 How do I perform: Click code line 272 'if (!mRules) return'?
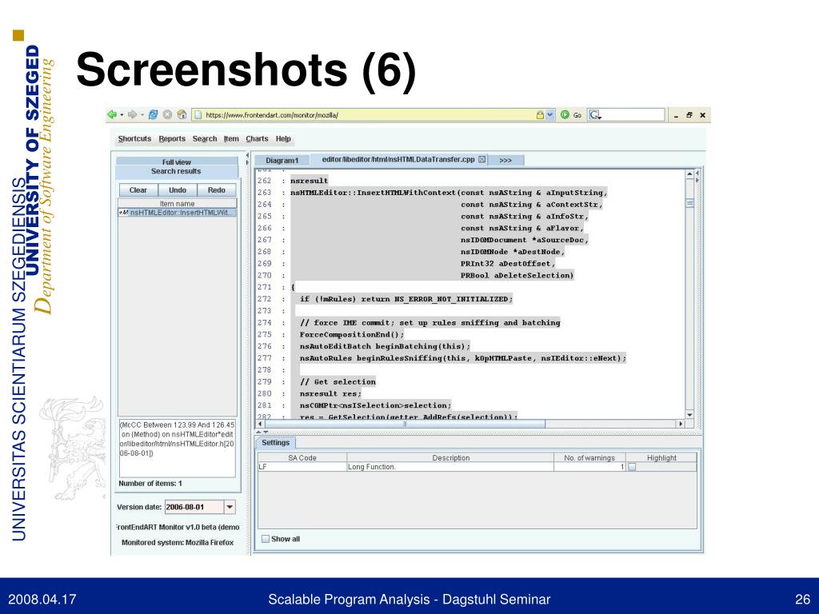pos(406,299)
